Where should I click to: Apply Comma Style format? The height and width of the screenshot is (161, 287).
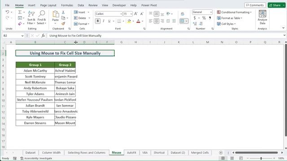(210, 18)
